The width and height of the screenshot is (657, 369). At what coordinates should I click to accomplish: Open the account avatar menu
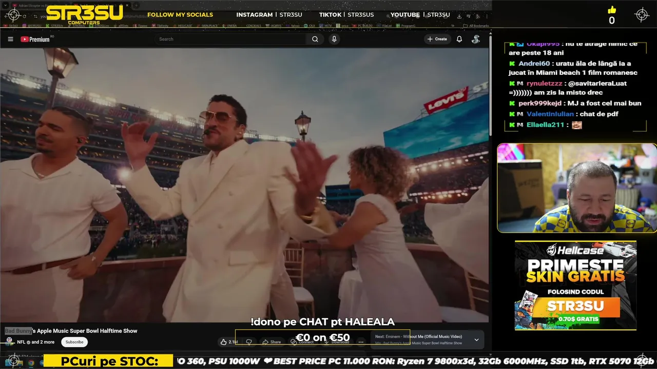(x=476, y=39)
